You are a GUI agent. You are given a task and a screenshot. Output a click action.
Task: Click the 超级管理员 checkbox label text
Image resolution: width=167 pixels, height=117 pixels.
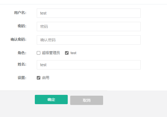point(51,53)
